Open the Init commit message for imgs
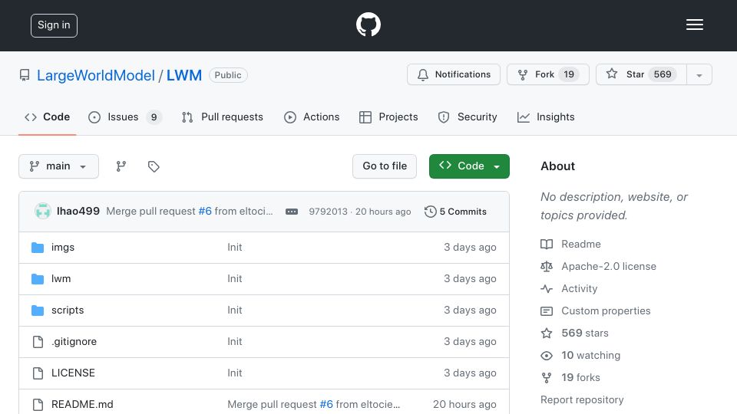Screen dimensions: 737x414 (x=235, y=248)
